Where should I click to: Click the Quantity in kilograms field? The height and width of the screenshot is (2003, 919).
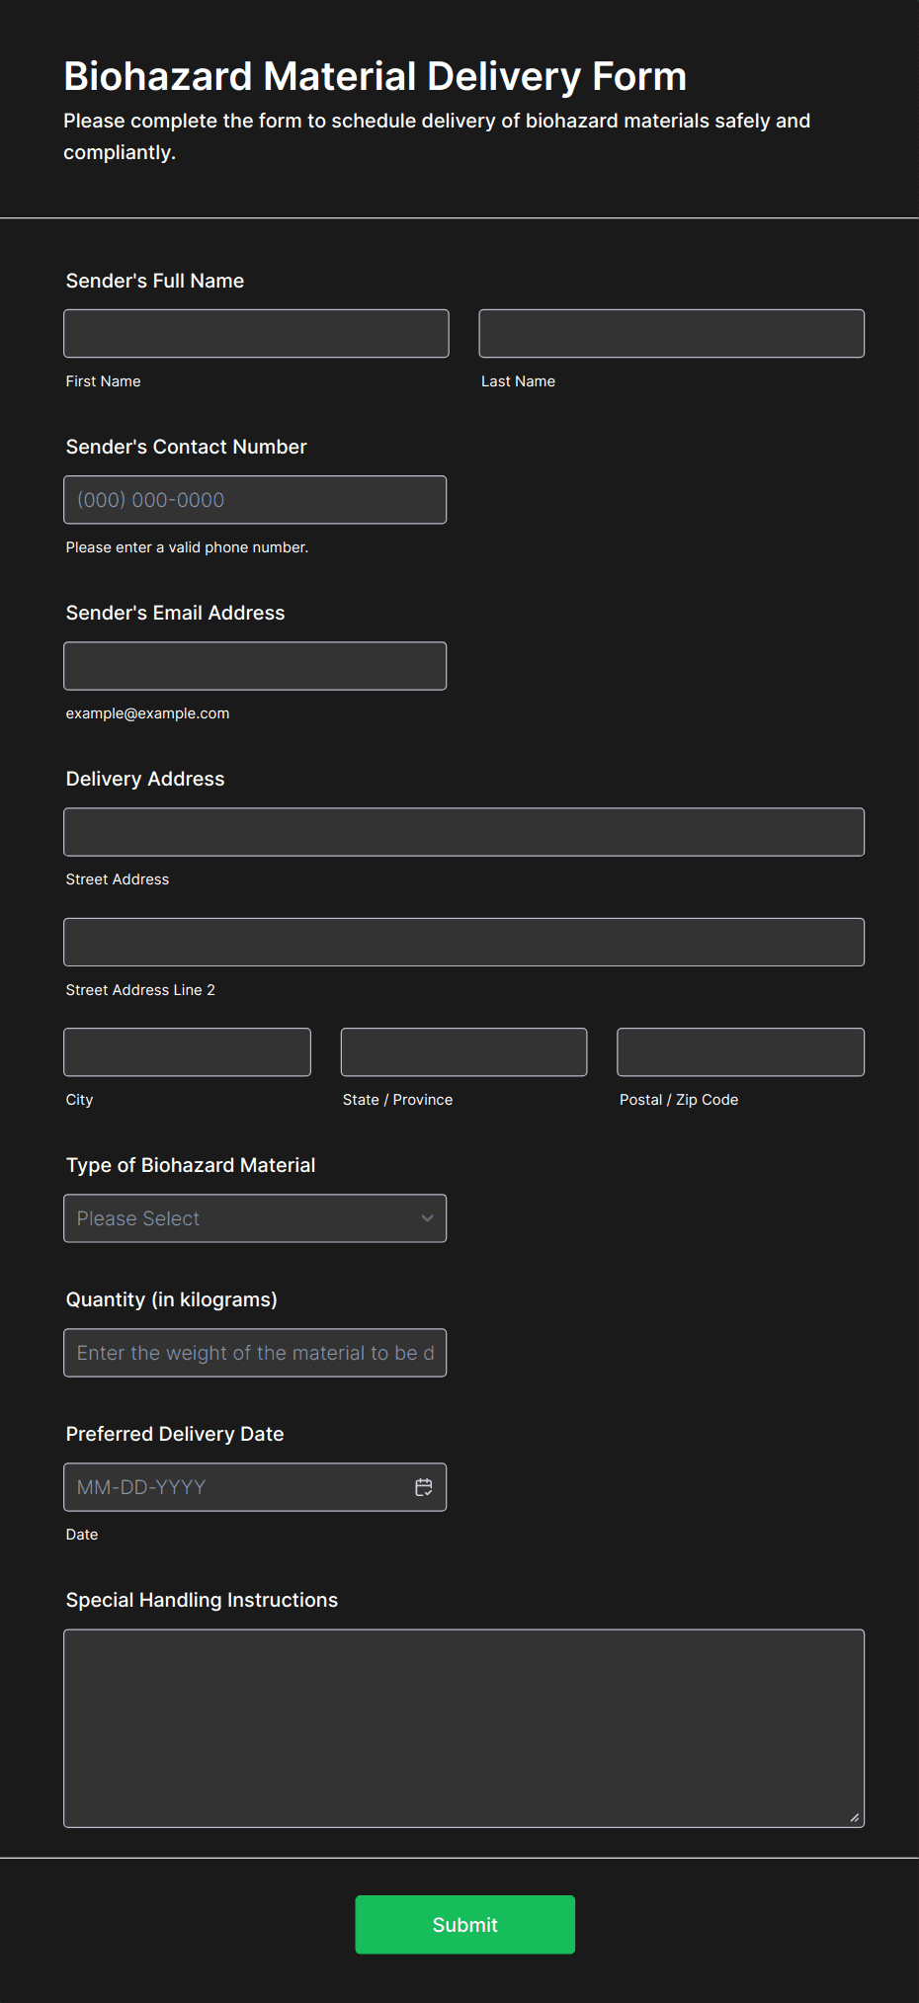pos(254,1353)
